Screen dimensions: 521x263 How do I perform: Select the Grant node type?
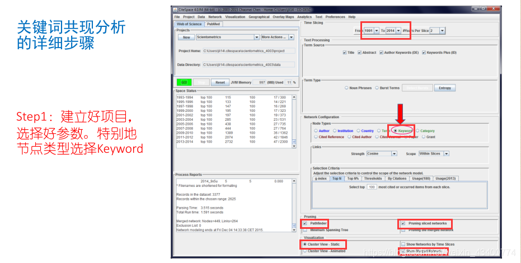click(x=424, y=137)
